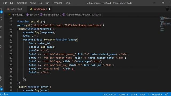Change encoding via UTF-8 status item
This screenshot has height=96, width=171.
134,94
